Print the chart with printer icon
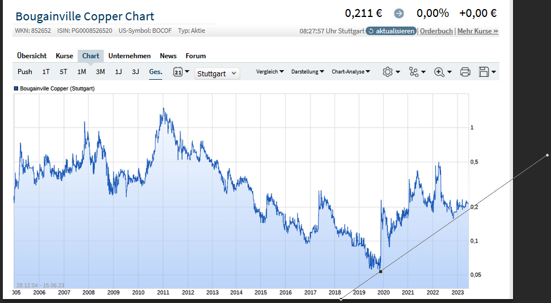 (465, 72)
